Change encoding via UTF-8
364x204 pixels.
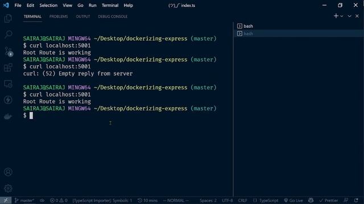click(x=227, y=200)
